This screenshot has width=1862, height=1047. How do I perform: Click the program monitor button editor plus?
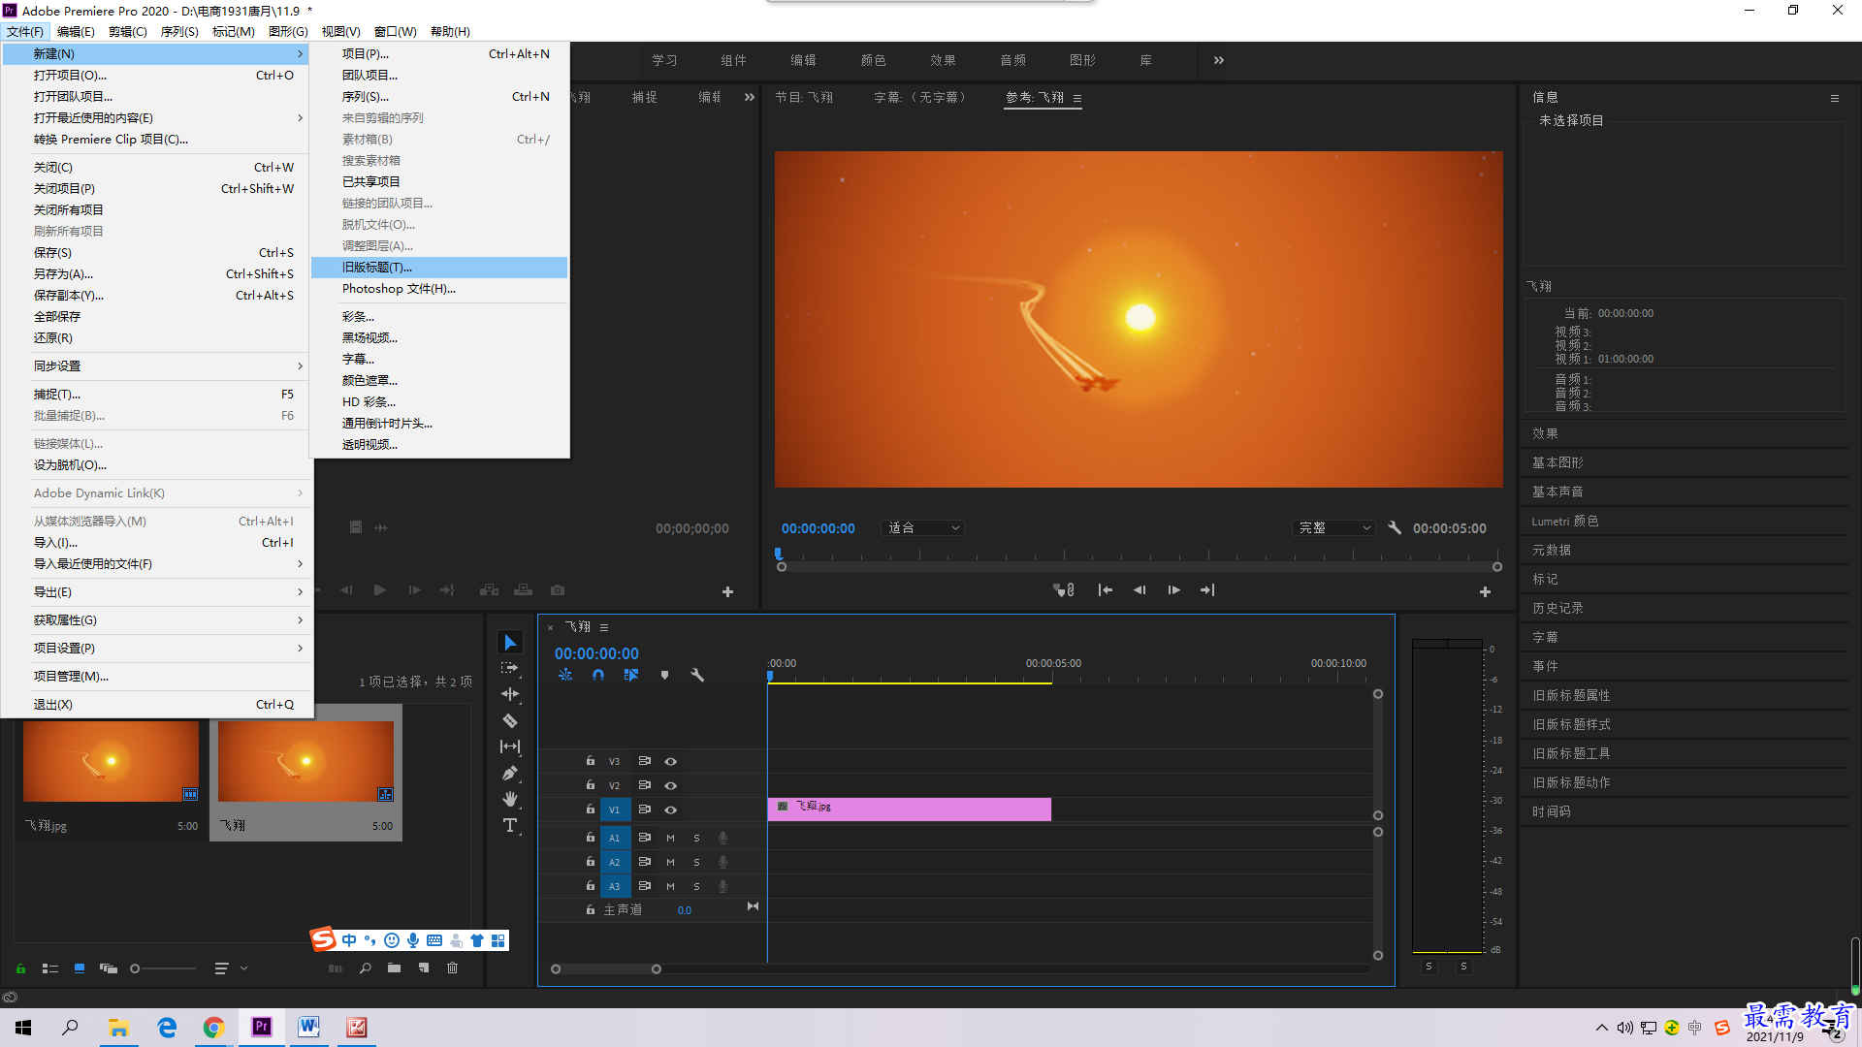1485,591
